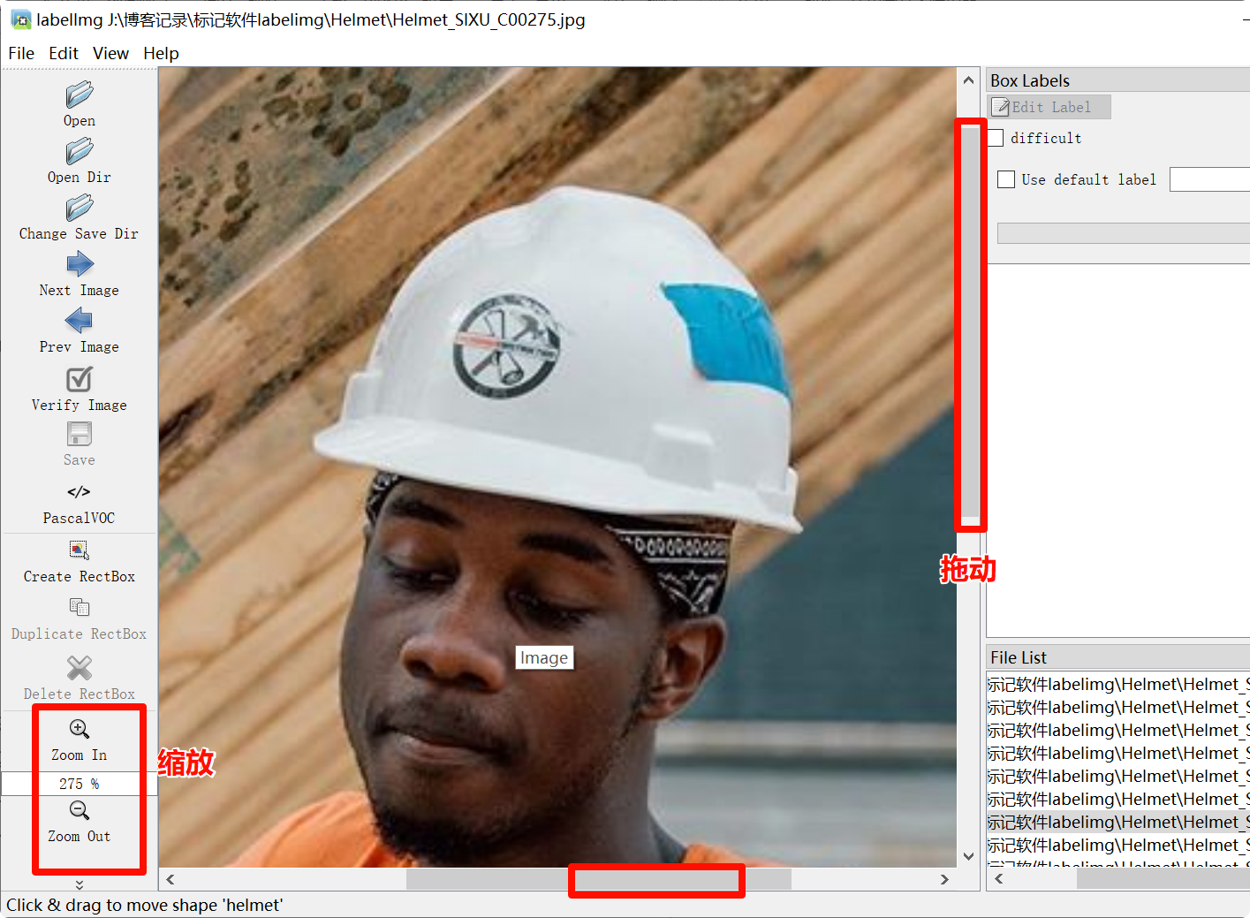Image resolution: width=1250 pixels, height=918 pixels.
Task: Select second file in File List
Action: tap(1118, 707)
